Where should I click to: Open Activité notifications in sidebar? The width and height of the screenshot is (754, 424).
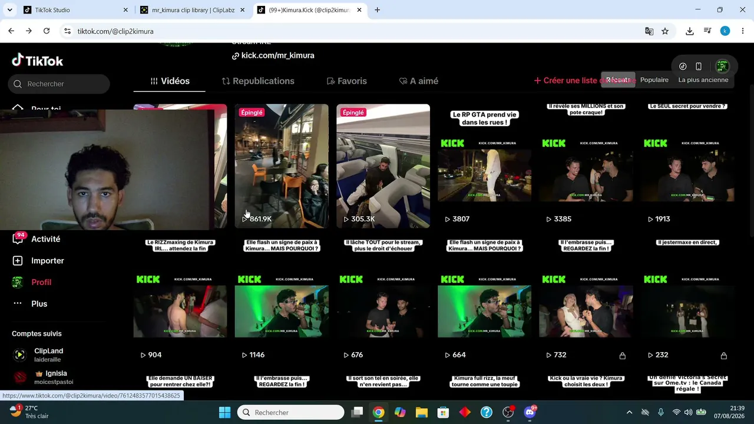[x=45, y=239]
